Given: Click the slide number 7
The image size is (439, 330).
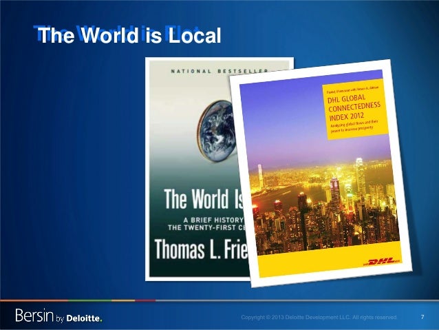Looking at the screenshot, I should click(422, 317).
